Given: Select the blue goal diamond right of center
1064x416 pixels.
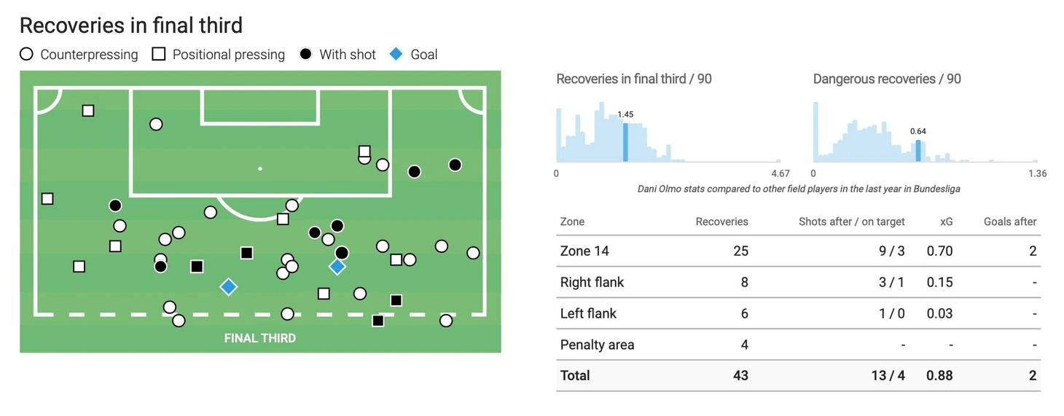Looking at the screenshot, I should point(337,267).
